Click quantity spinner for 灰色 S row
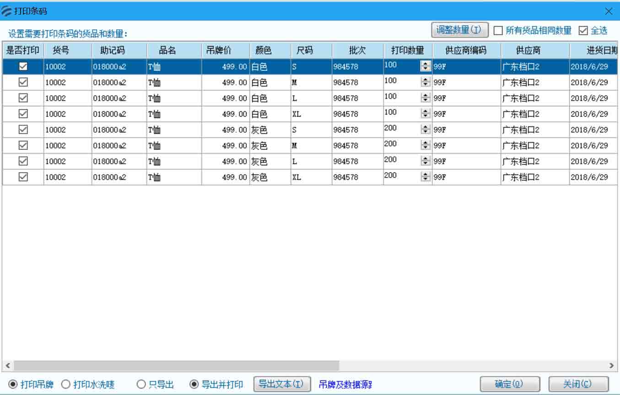 [426, 130]
